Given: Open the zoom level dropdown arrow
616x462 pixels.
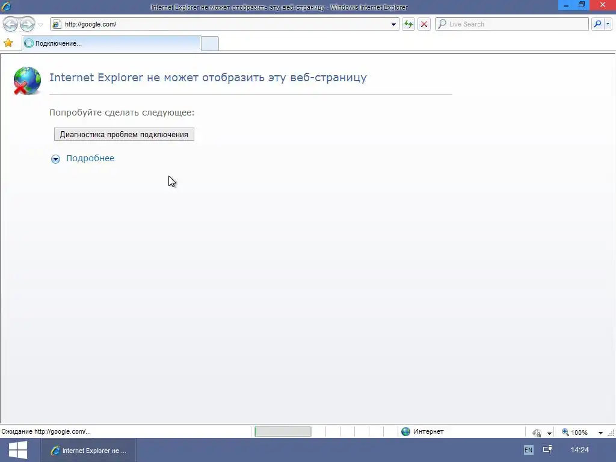Looking at the screenshot, I should point(600,433).
